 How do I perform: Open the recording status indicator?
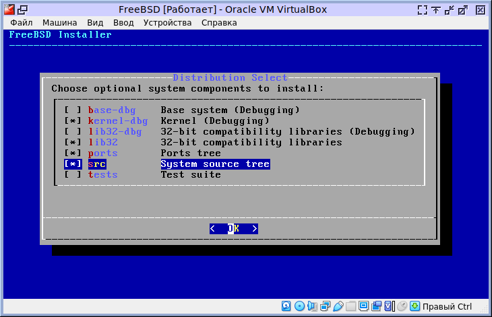[376, 306]
